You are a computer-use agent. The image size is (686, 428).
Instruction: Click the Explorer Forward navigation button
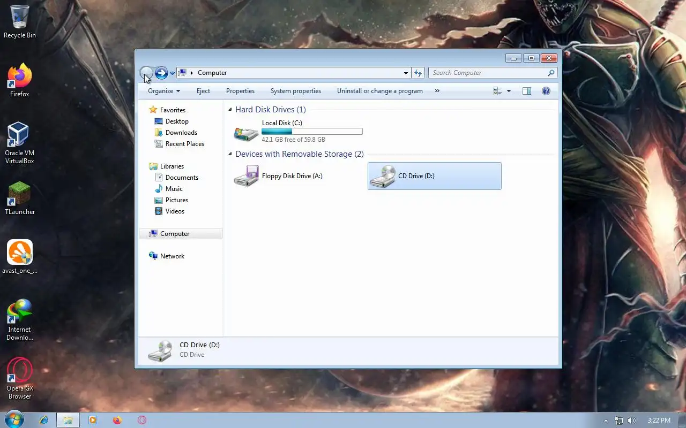161,73
